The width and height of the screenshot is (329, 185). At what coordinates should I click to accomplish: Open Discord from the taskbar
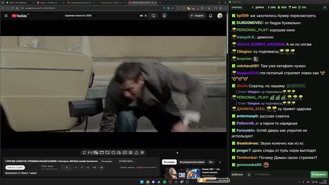(153, 182)
